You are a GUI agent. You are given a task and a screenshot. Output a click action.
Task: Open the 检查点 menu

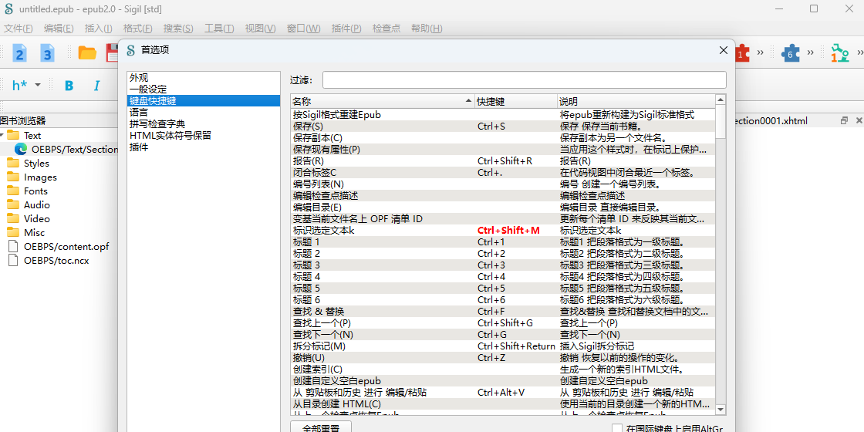click(x=386, y=29)
